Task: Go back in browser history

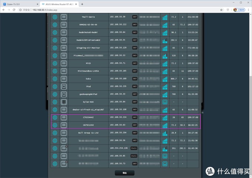Action: point(4,10)
